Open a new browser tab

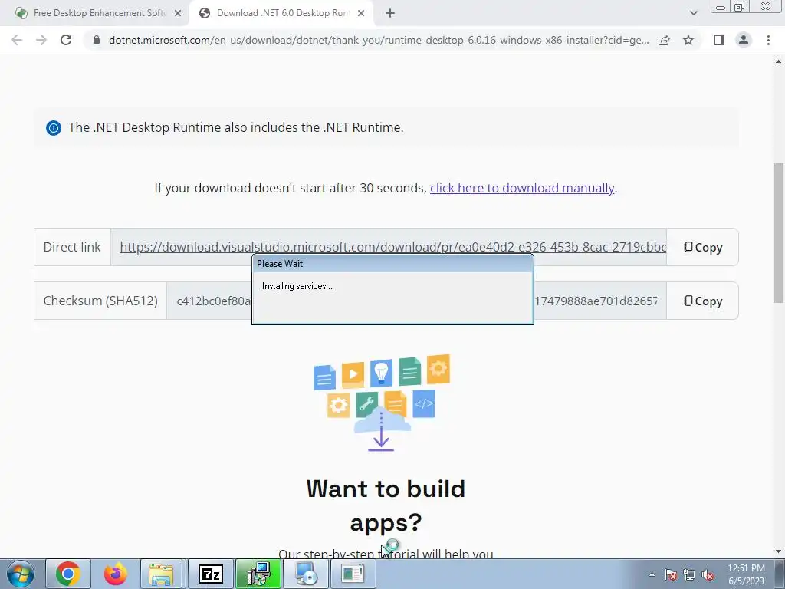(x=390, y=13)
